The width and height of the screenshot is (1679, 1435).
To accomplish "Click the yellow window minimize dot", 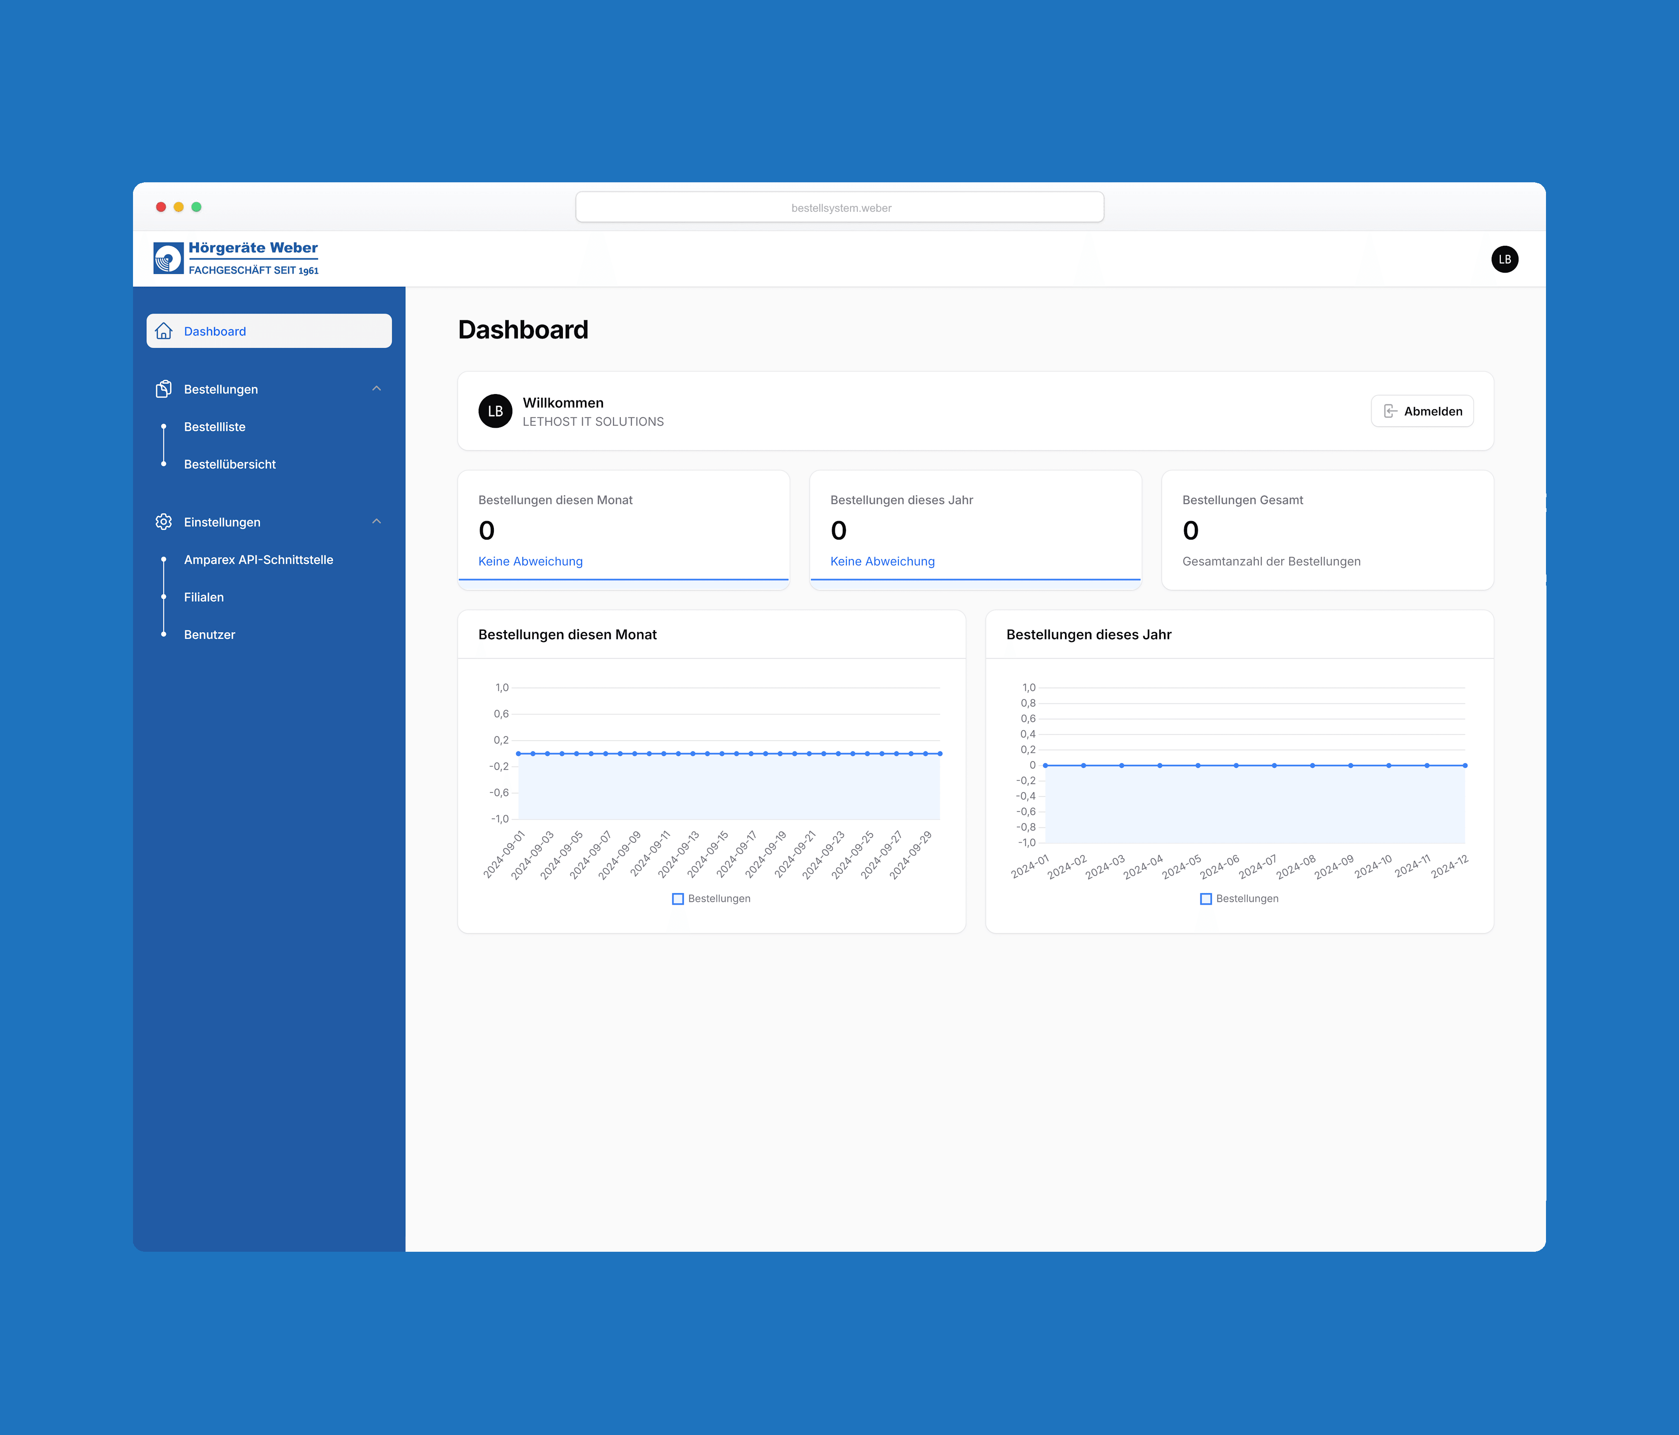I will click(178, 207).
